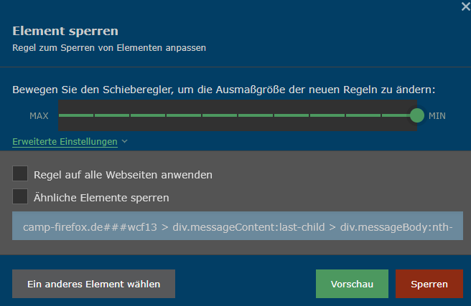471x306 pixels.
Task: Click the Element sperren heading
Action: (x=65, y=31)
